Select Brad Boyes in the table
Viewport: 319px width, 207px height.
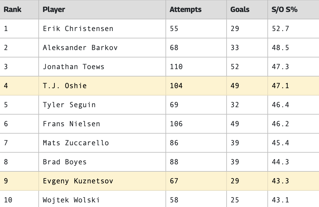pos(65,162)
